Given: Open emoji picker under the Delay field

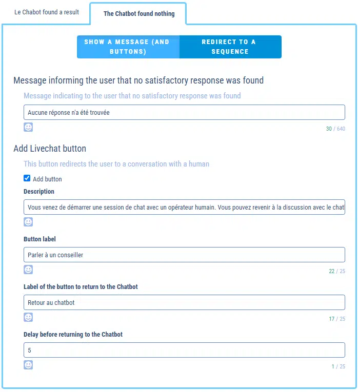Looking at the screenshot, I should (x=29, y=365).
